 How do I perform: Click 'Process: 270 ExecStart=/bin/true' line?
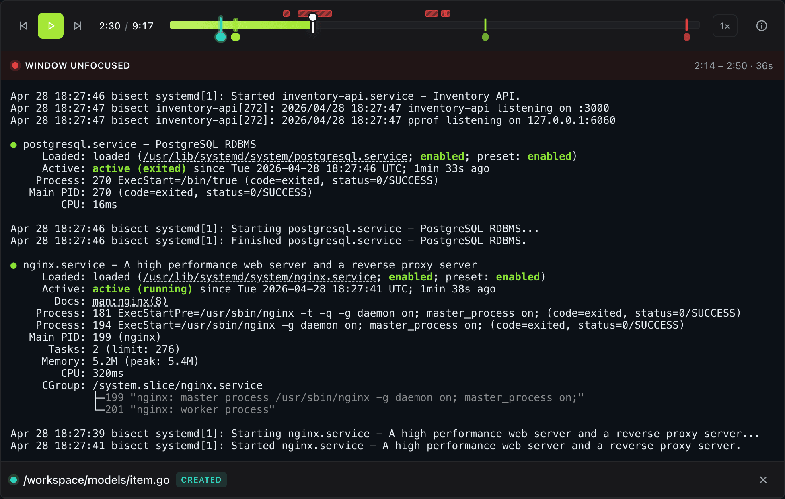pos(237,180)
